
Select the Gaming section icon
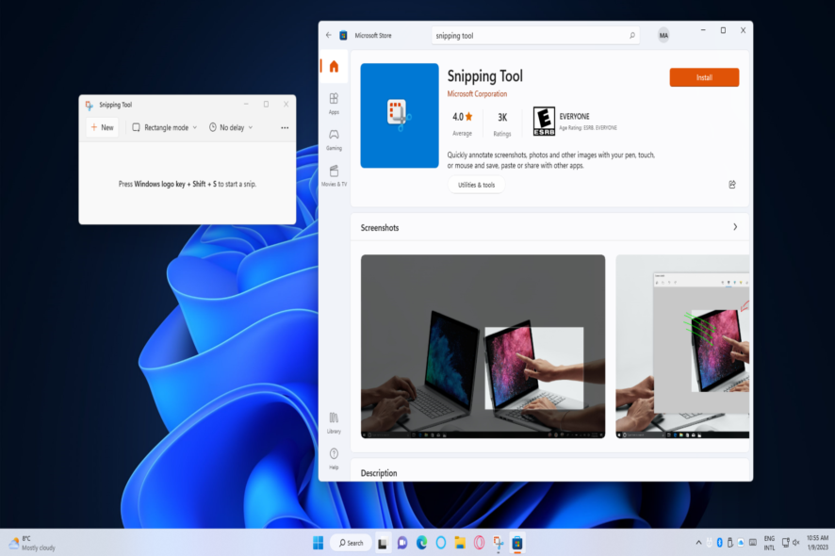334,138
